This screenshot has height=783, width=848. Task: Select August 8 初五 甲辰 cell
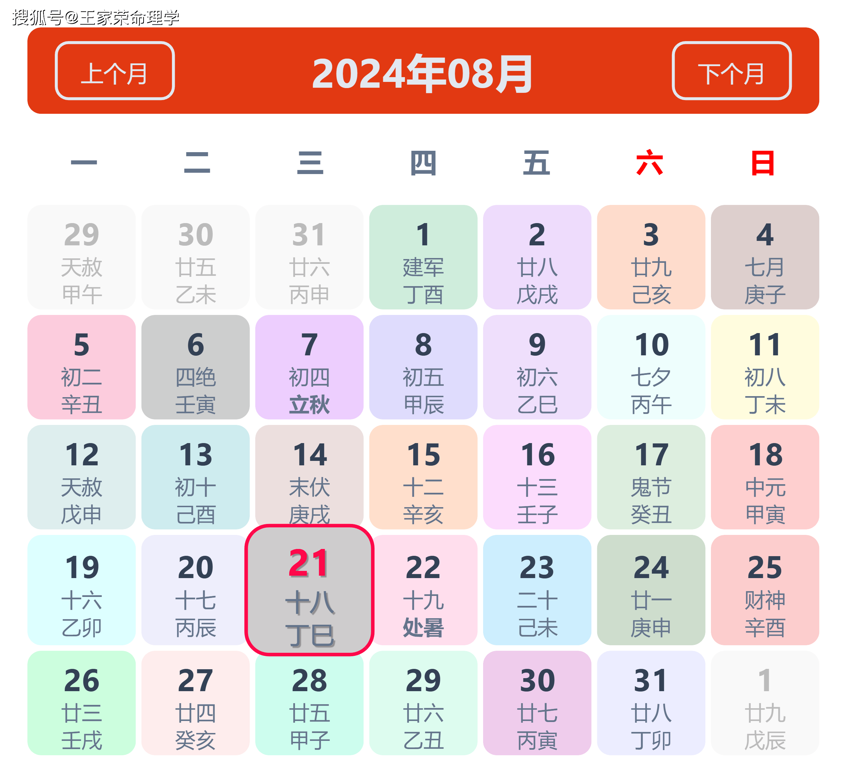pos(423,367)
